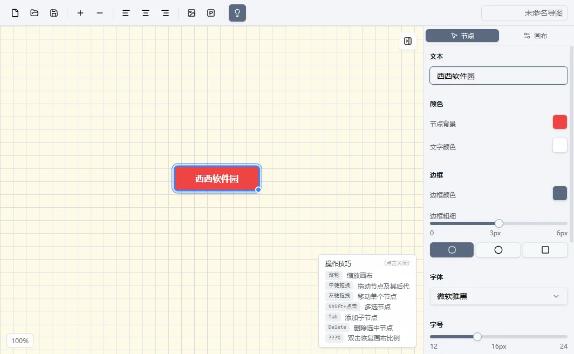
Task: Toggle the lightbulb tips button
Action: pyautogui.click(x=237, y=13)
